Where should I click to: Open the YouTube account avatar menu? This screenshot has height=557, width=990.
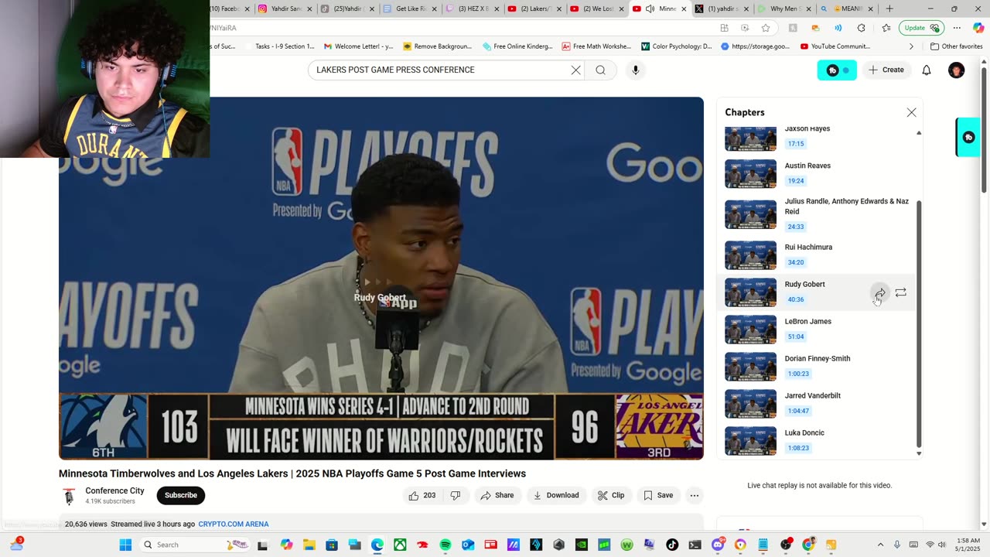957,70
